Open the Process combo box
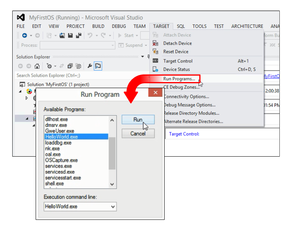The image size is (282, 232). coord(78,45)
